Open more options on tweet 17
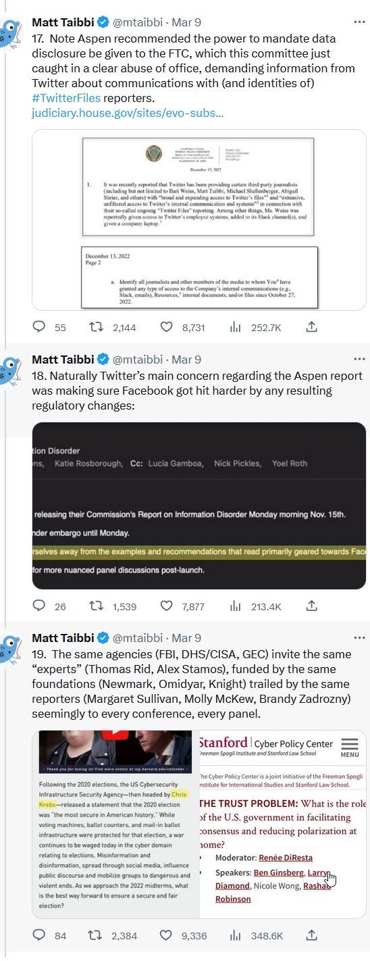This screenshot has width=370, height=961. (x=358, y=23)
